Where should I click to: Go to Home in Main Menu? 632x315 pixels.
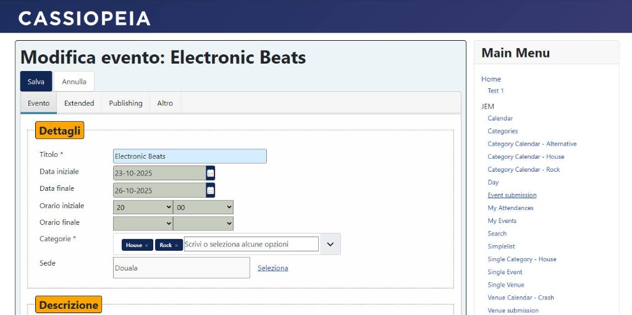pos(491,79)
